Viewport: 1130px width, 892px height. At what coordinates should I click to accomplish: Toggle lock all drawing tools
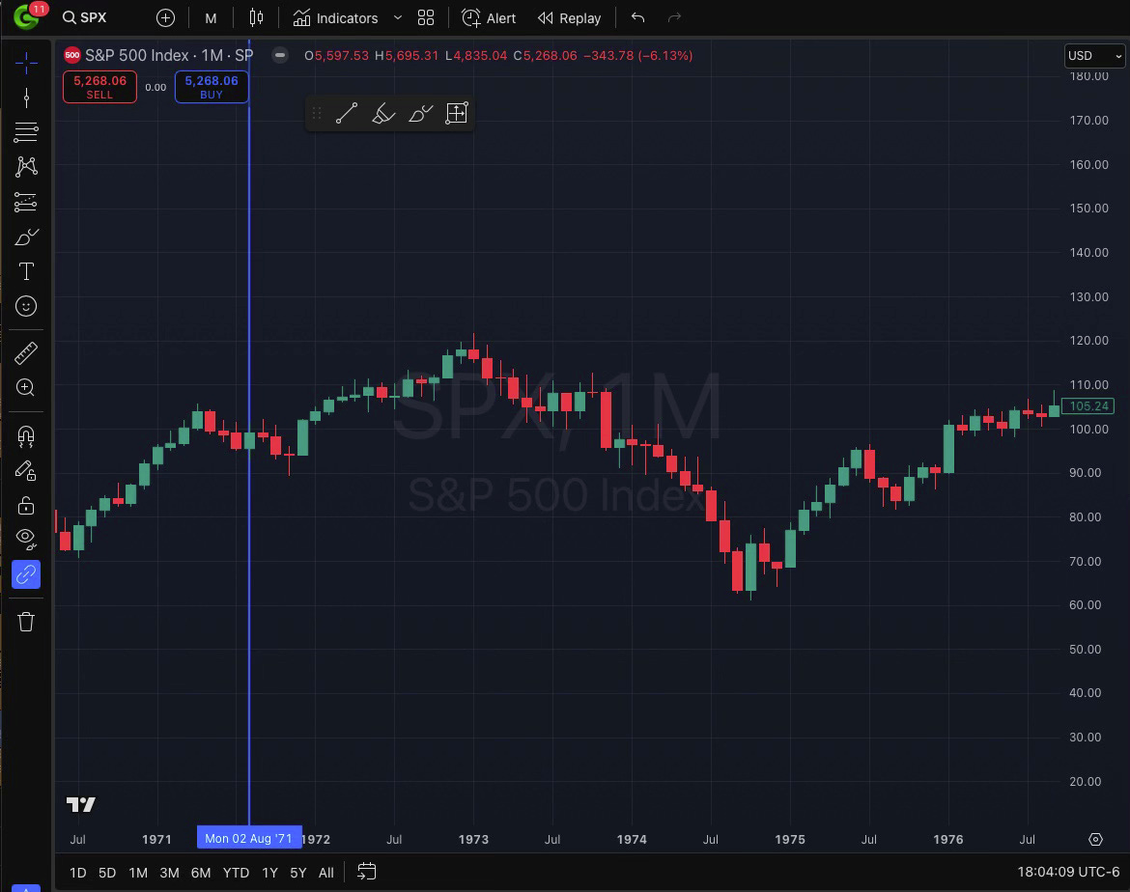pyautogui.click(x=26, y=505)
